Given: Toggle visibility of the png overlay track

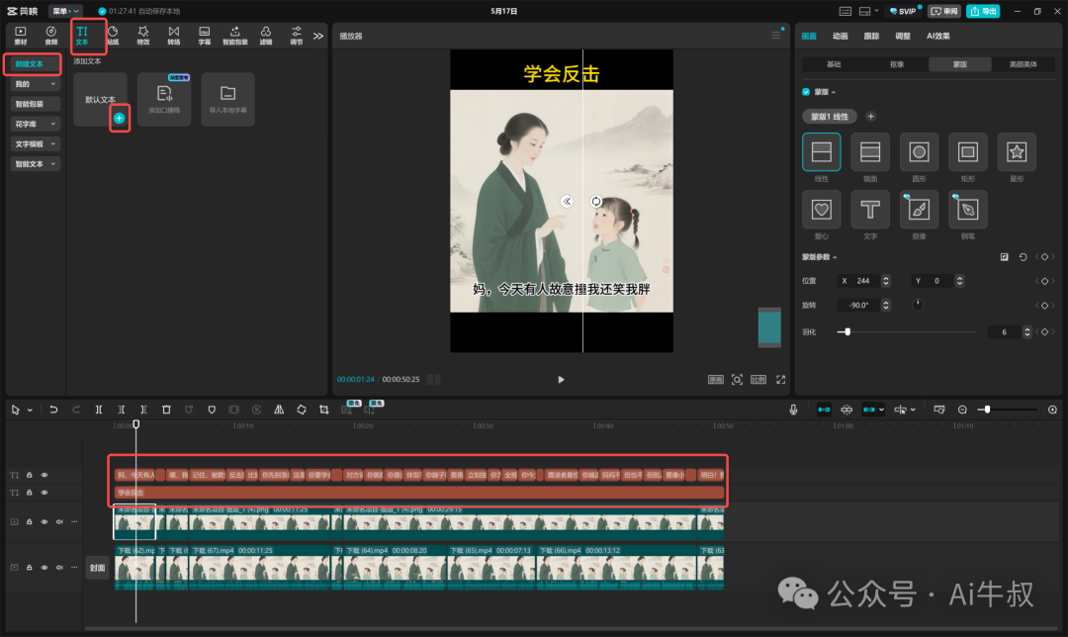Looking at the screenshot, I should tap(44, 522).
